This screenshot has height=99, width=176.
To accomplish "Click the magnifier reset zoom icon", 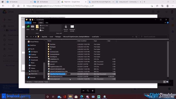I will [88, 91].
